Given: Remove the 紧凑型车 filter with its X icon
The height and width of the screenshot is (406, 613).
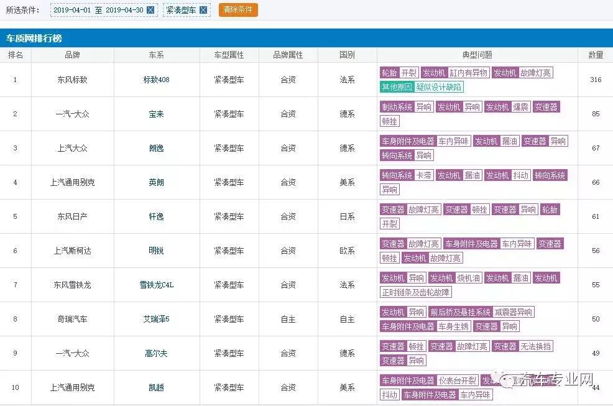Looking at the screenshot, I should click(x=203, y=10).
